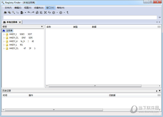Click the Delete X toolbar icon

(x=45, y=12)
